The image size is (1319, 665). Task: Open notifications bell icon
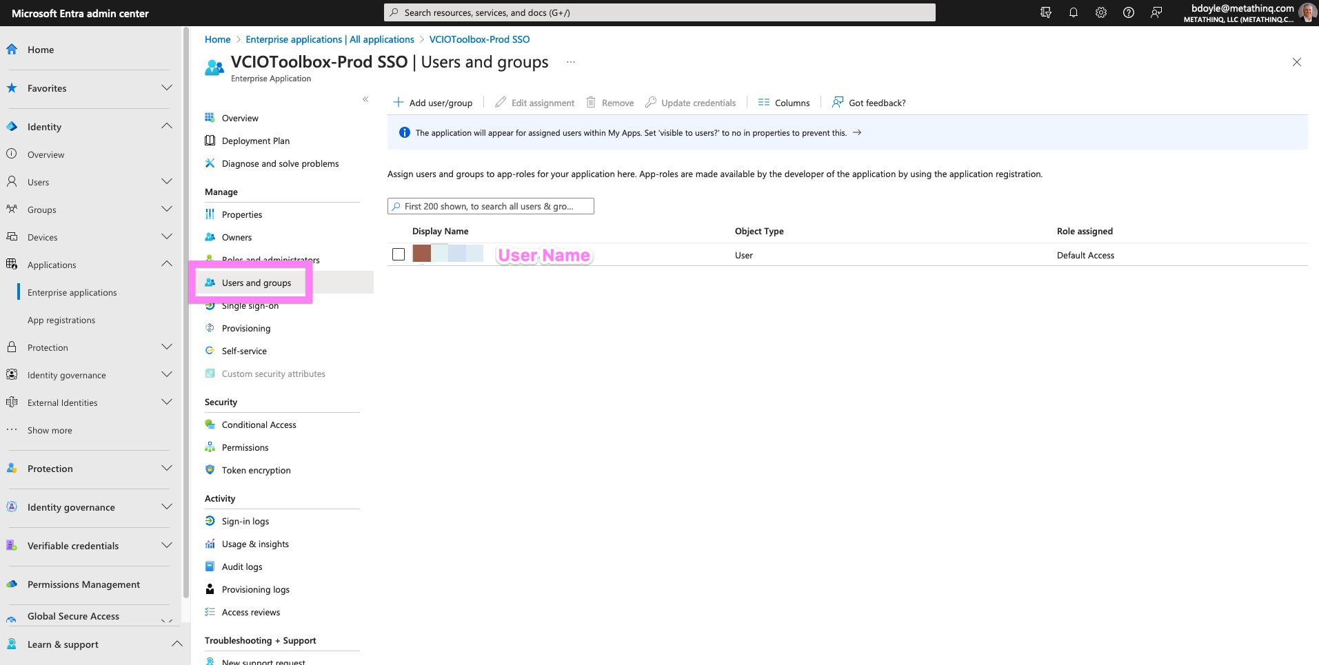coord(1074,12)
